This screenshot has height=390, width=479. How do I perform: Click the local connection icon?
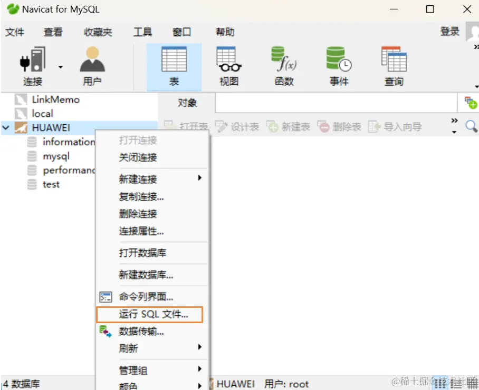coord(21,114)
